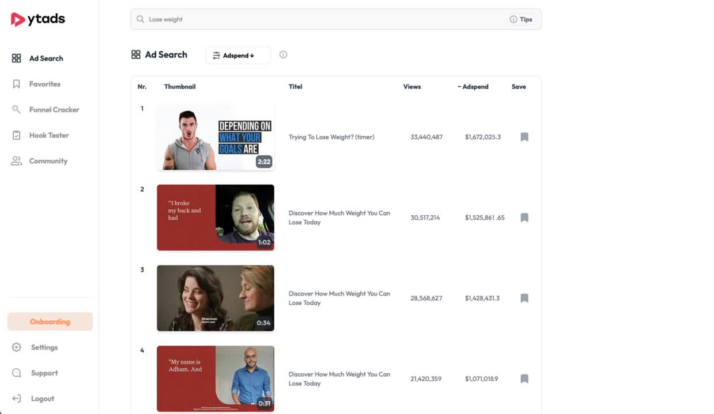Viewport: 714px width, 414px height.
Task: Click the Settings gear icon
Action: click(16, 347)
